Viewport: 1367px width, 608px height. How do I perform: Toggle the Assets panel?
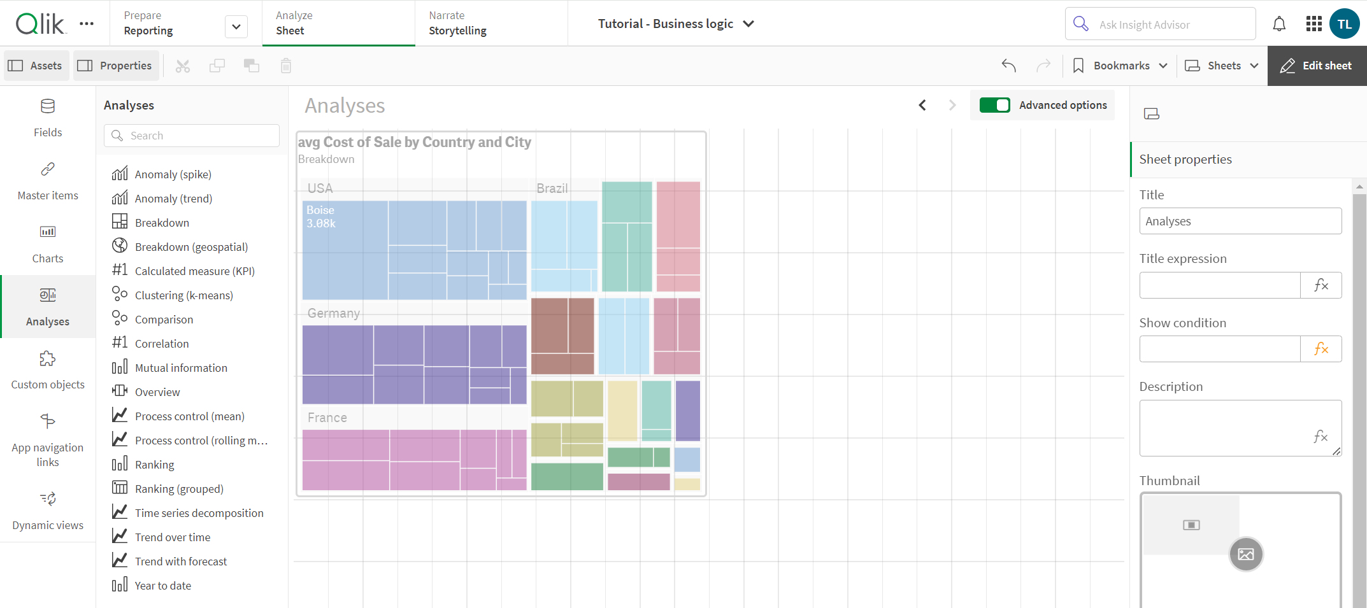click(x=35, y=66)
